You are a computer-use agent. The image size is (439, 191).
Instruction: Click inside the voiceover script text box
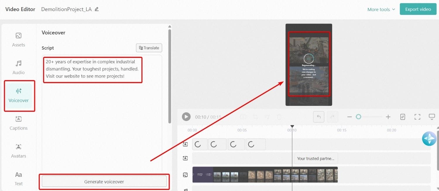pyautogui.click(x=102, y=117)
